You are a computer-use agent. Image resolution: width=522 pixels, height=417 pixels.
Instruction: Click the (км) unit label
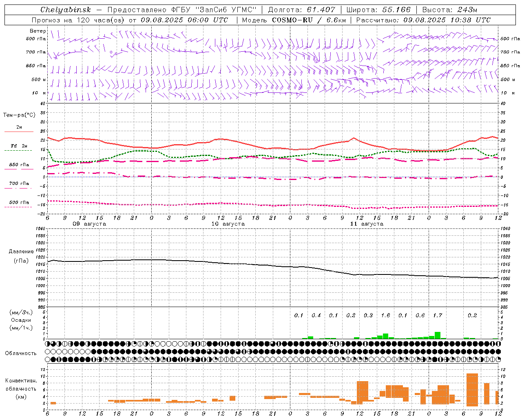[x=21, y=396]
